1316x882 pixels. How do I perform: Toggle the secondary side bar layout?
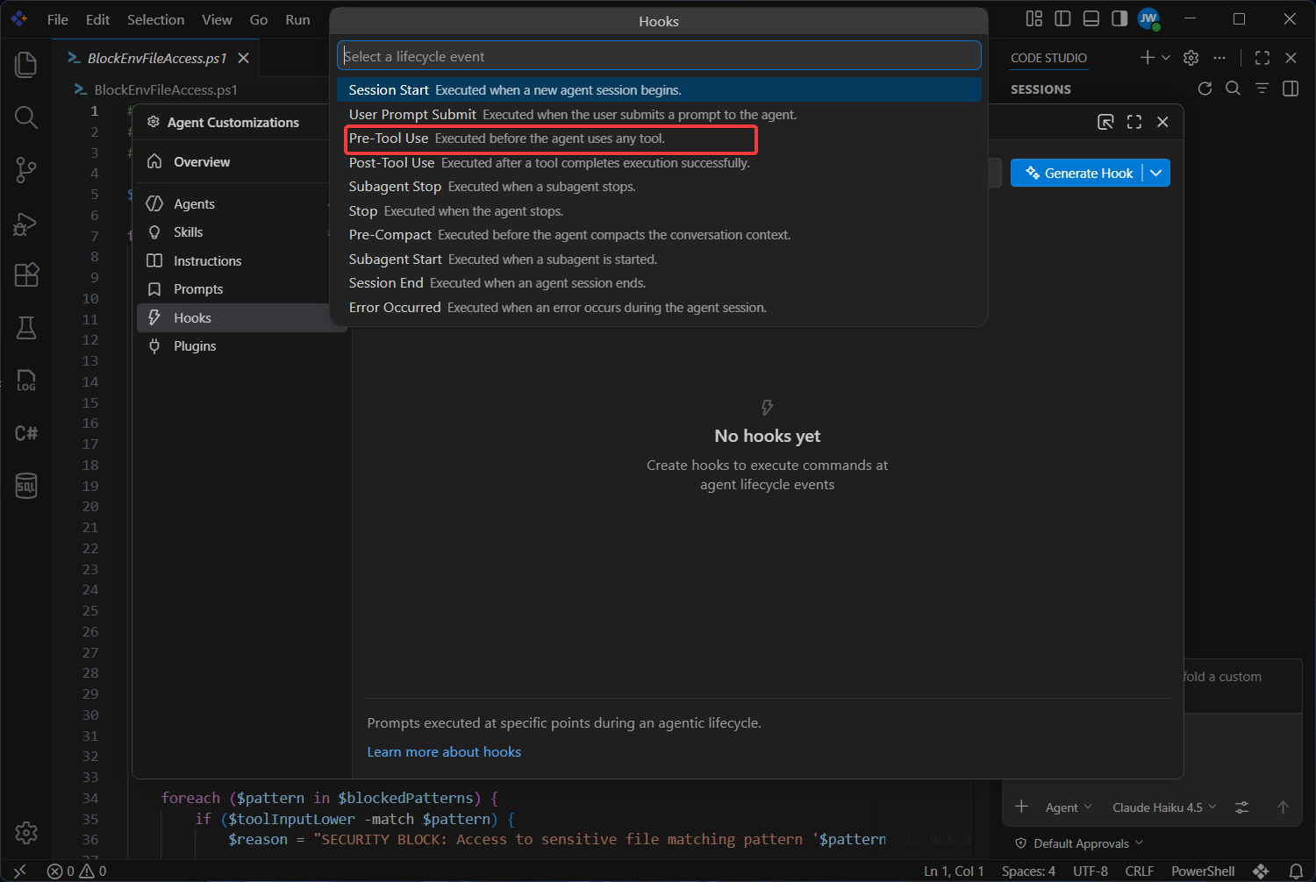point(1119,18)
